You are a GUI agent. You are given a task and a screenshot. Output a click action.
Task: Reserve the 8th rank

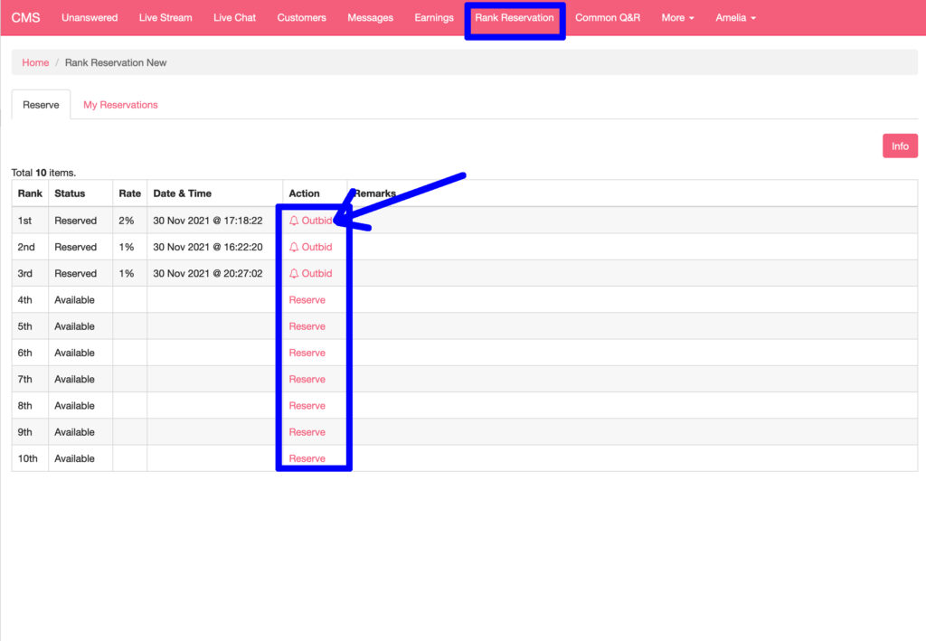coord(307,406)
